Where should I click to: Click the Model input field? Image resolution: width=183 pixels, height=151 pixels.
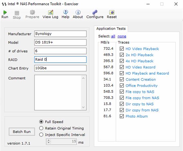click(60, 42)
